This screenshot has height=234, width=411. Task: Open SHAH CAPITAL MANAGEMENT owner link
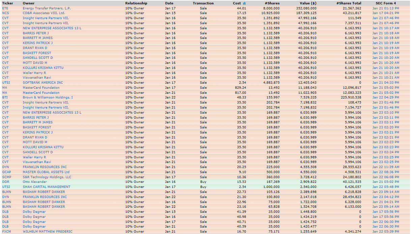tap(47, 187)
